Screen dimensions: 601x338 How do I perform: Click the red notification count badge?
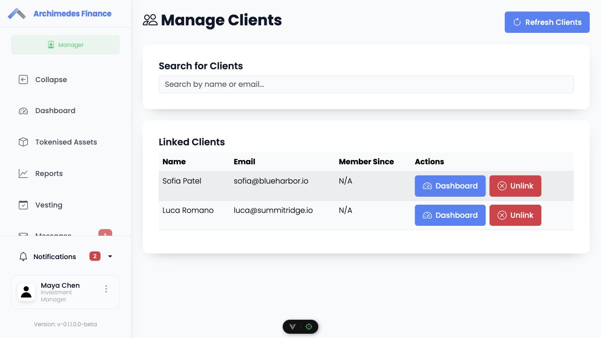pos(95,256)
